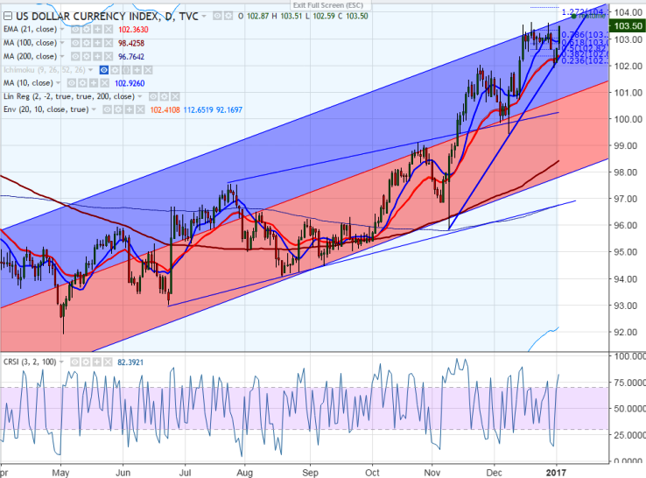Click MA 100 value 98.4258
This screenshot has height=478, width=646.
[x=131, y=43]
